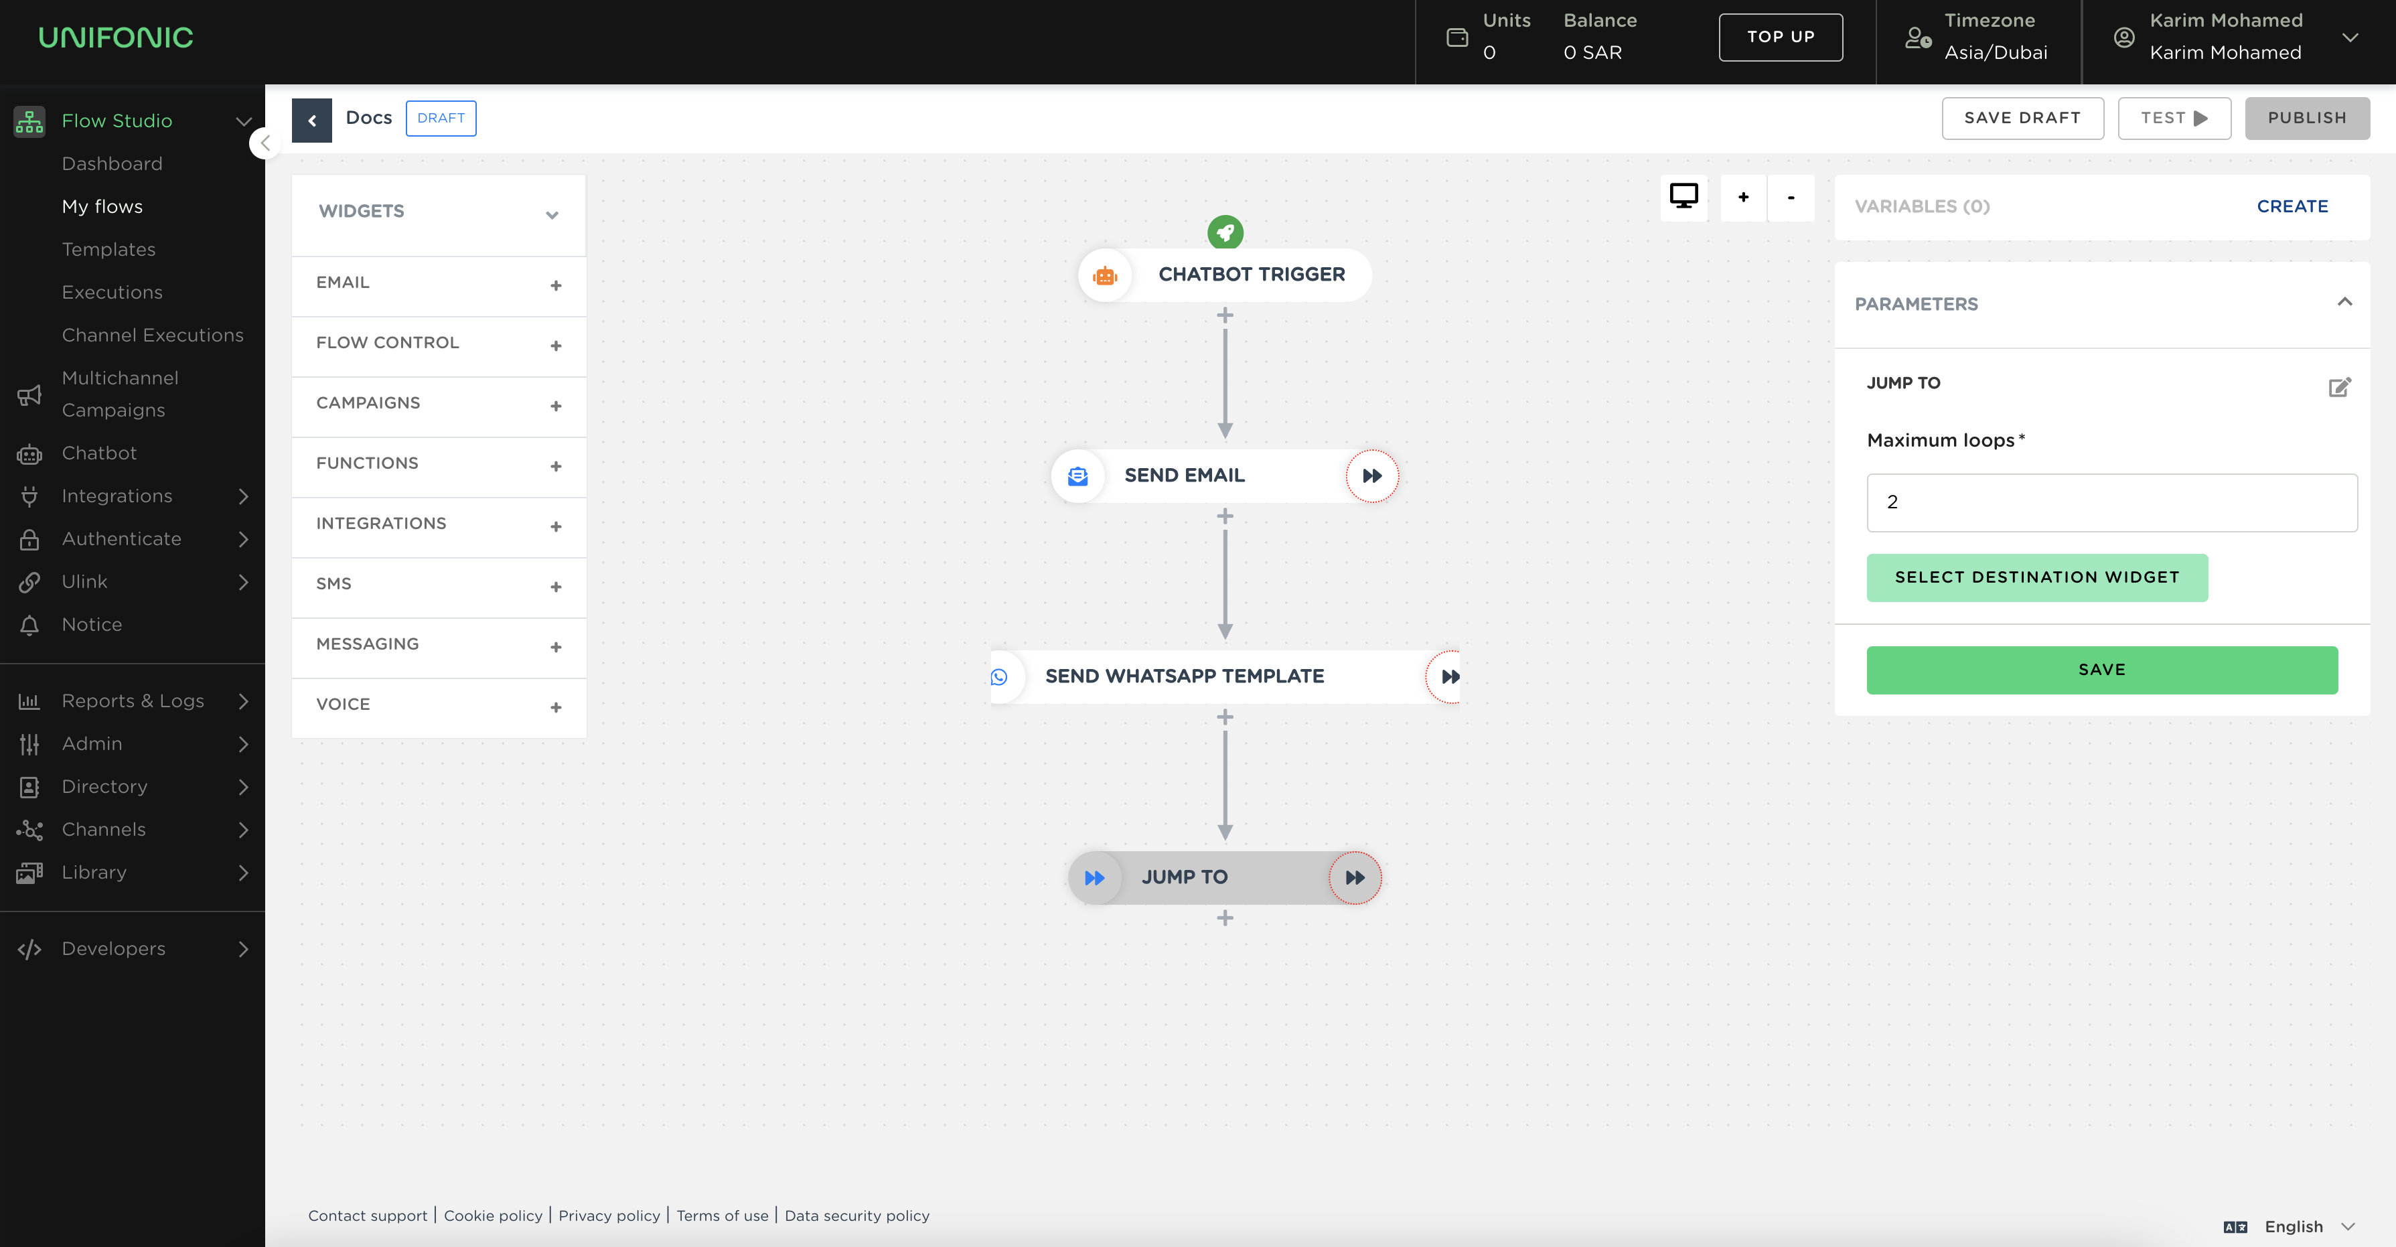Click the SAVE DRAFT button

pyautogui.click(x=2022, y=118)
